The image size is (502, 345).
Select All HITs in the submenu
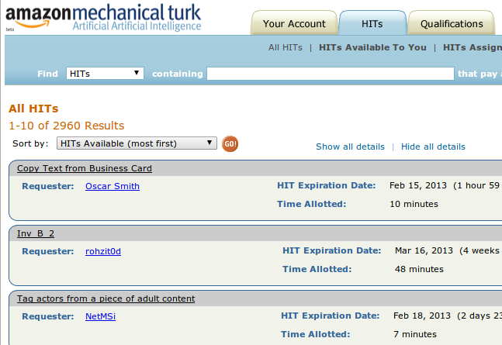[286, 47]
